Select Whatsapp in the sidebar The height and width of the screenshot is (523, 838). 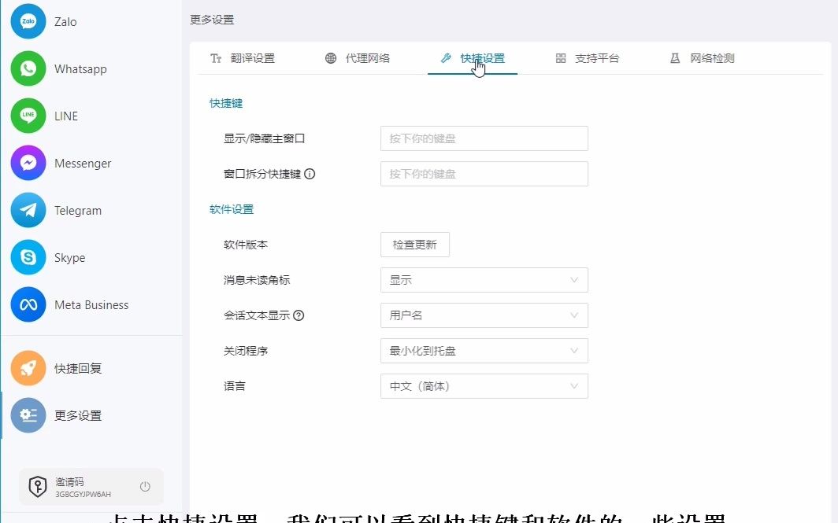coord(28,69)
